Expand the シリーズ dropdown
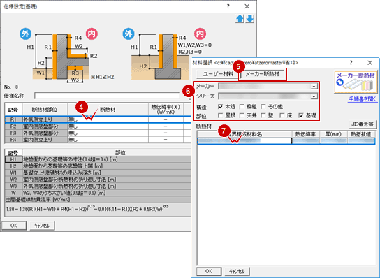380x278 pixels. click(x=314, y=96)
